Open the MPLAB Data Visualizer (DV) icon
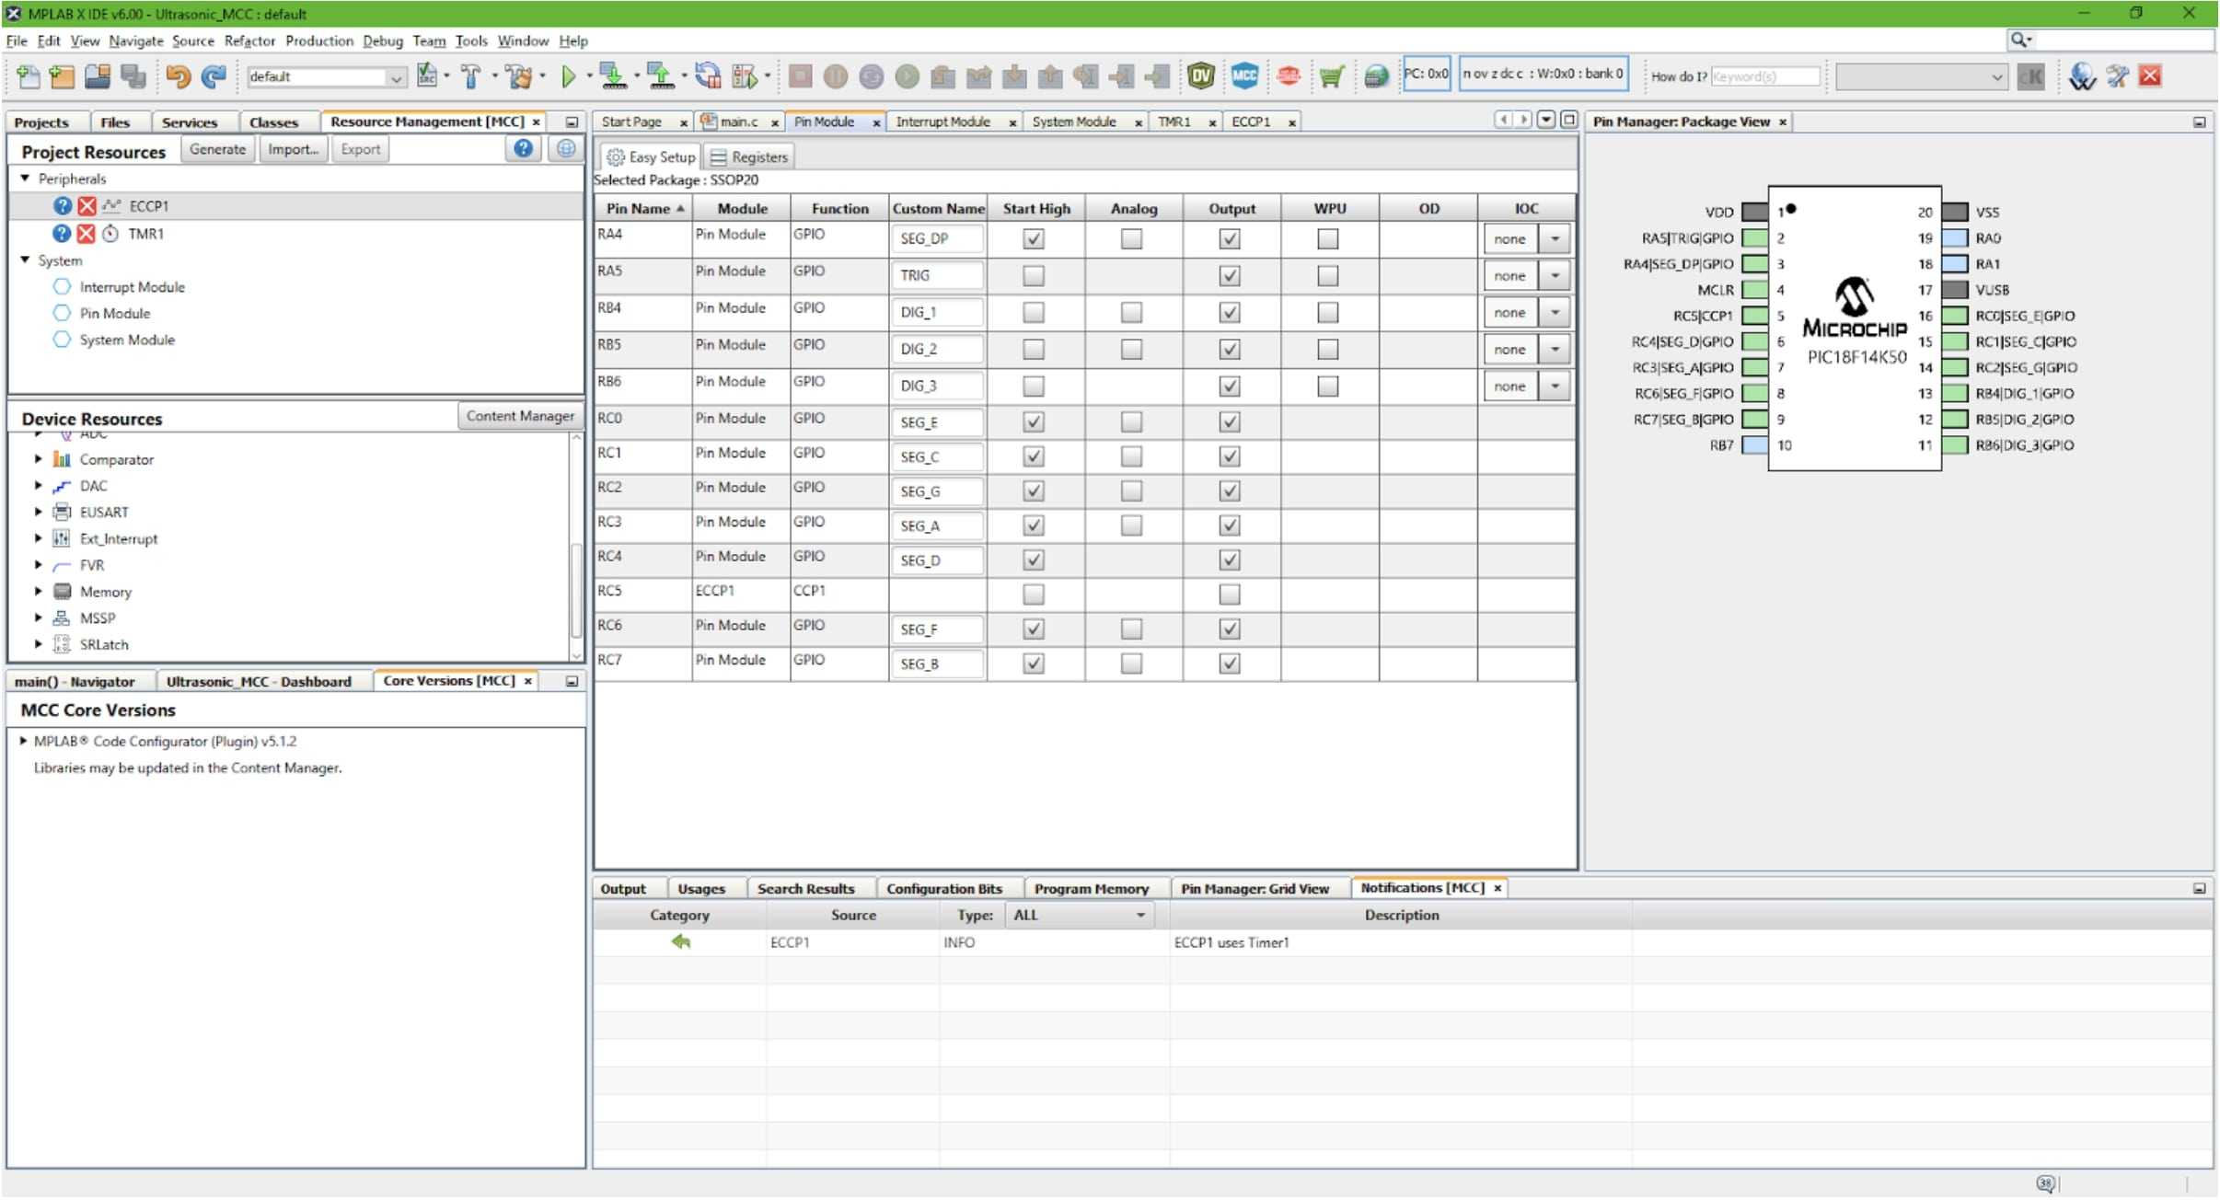This screenshot has height=1200, width=2220. click(1201, 76)
